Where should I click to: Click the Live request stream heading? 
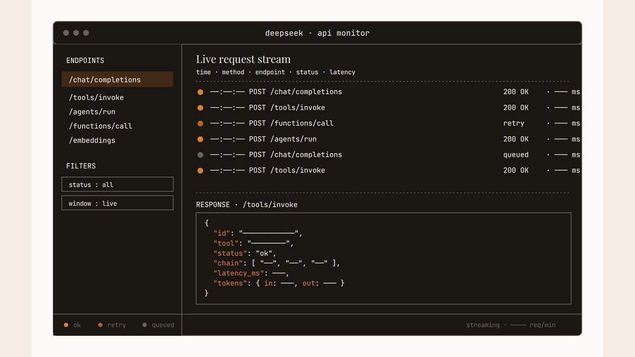coord(243,59)
